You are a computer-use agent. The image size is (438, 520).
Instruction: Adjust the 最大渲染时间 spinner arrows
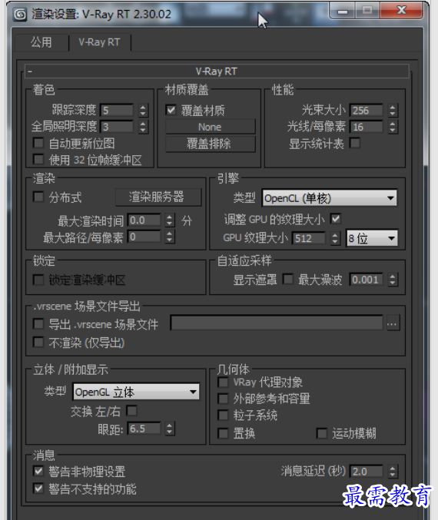[x=170, y=220]
